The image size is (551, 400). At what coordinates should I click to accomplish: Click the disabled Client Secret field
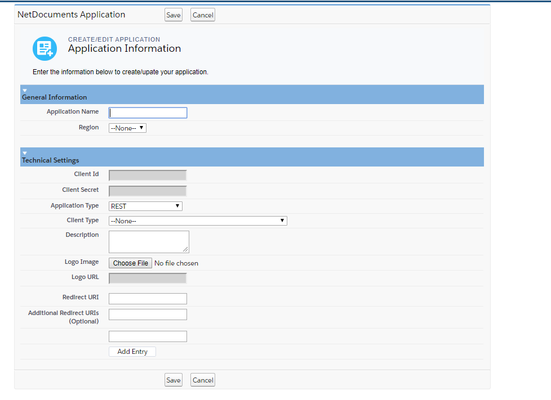coord(148,191)
